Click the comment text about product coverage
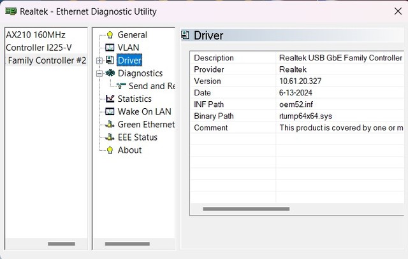408x259 pixels. coord(341,127)
